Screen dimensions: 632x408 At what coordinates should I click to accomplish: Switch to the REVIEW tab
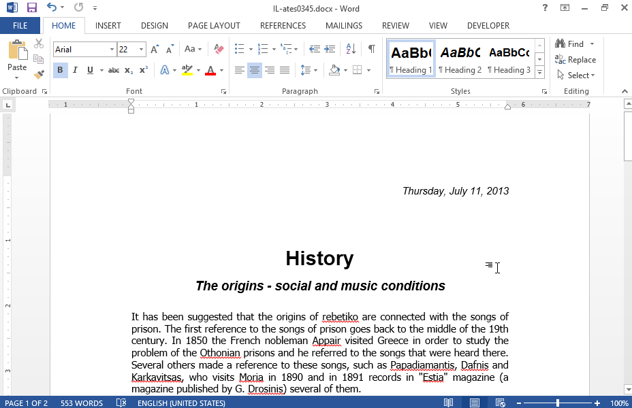click(396, 26)
